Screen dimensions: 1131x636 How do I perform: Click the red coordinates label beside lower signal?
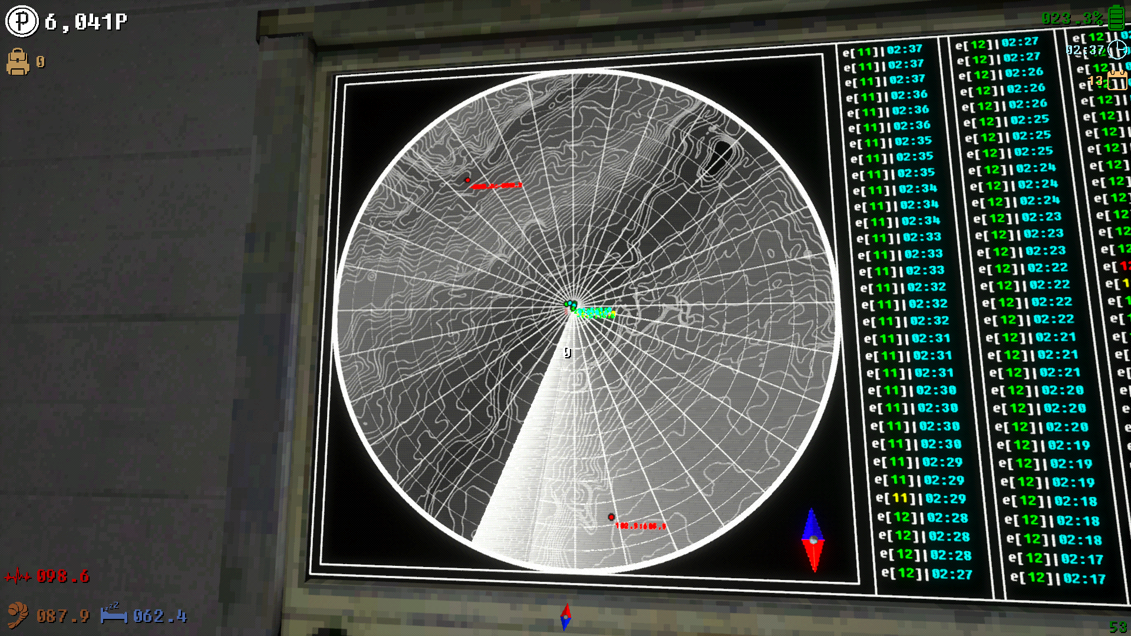point(641,526)
